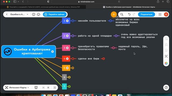
Task: Click the Safari share icon
Action: point(158,2)
